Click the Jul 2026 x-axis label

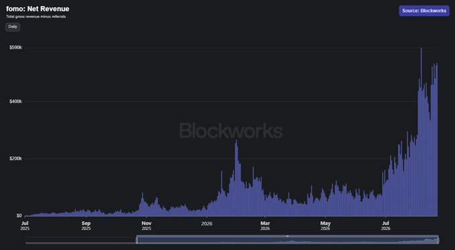[385, 226]
